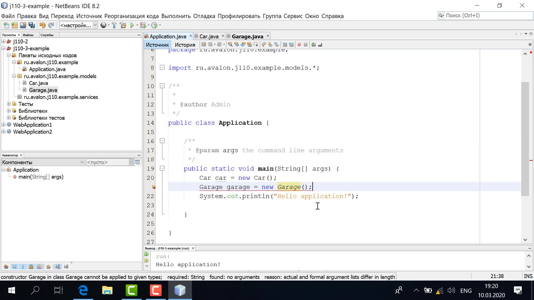Click the Find Next Occurrence icon
The height and width of the screenshot is (300, 534).
(x=243, y=44)
